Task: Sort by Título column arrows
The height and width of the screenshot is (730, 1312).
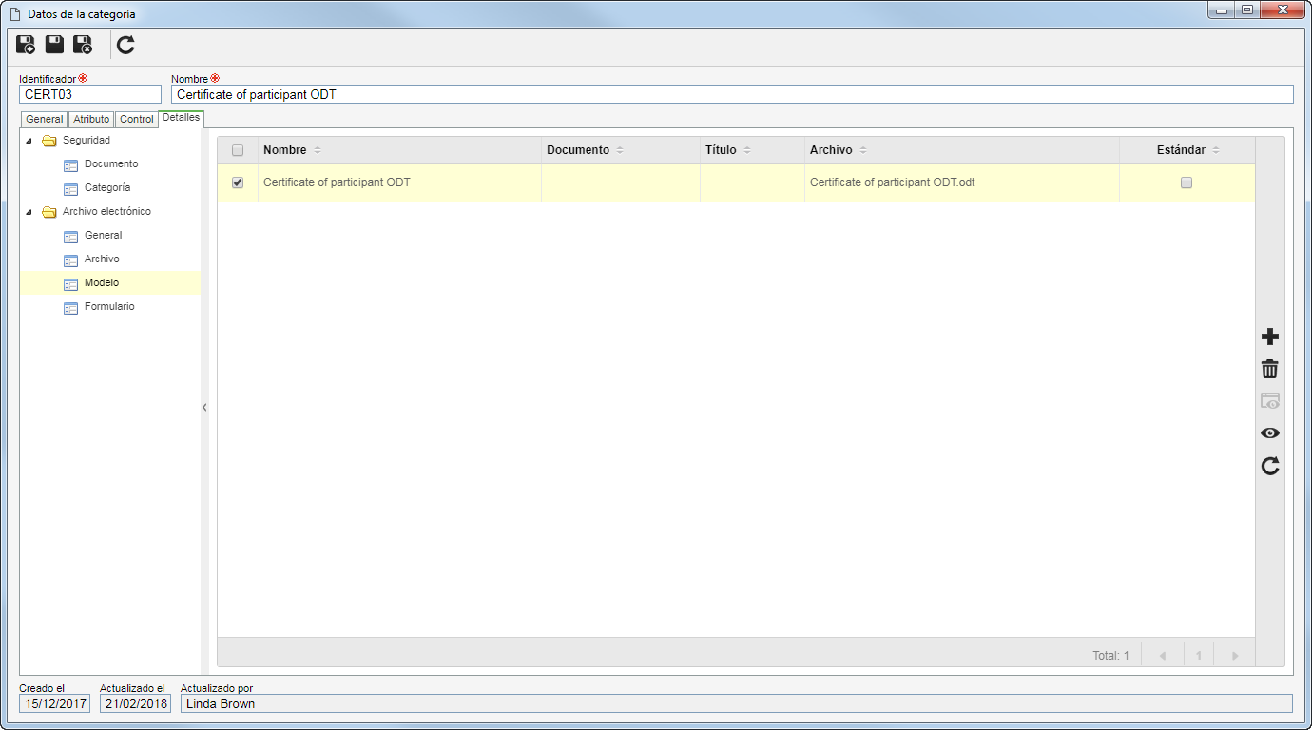Action: (747, 150)
